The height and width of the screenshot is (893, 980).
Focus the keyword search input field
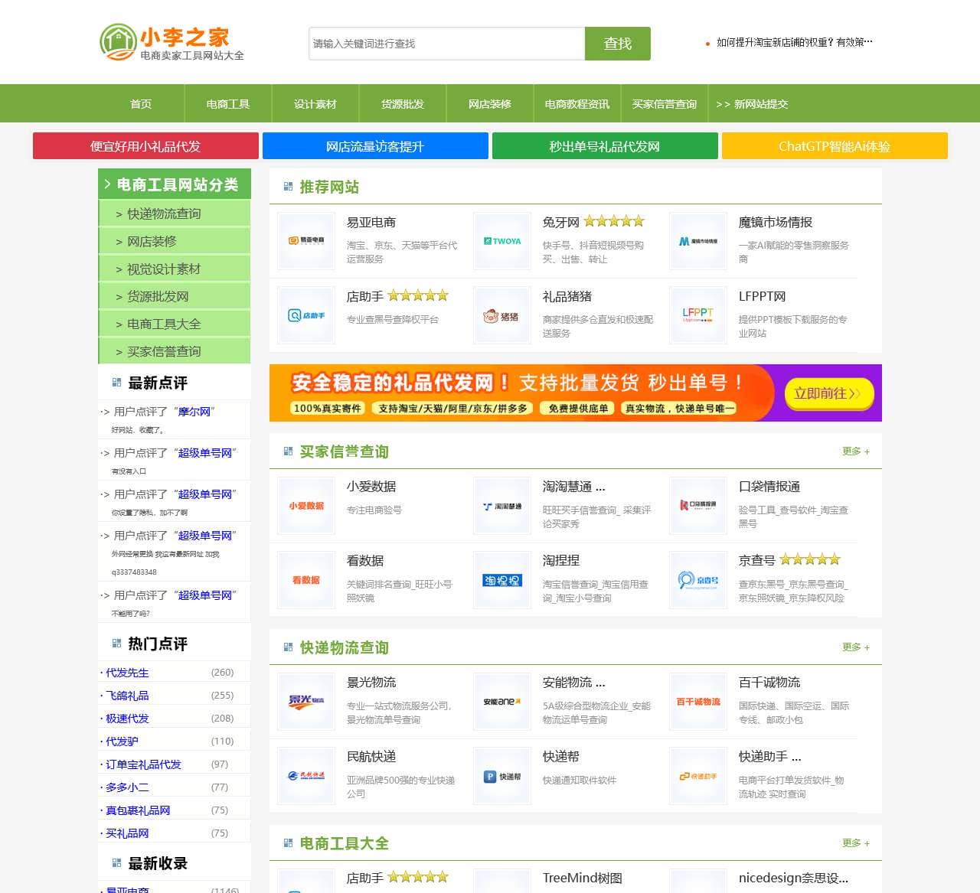coord(447,44)
